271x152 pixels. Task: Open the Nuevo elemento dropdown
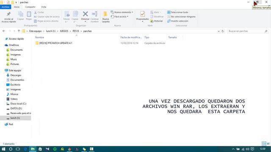(122, 12)
